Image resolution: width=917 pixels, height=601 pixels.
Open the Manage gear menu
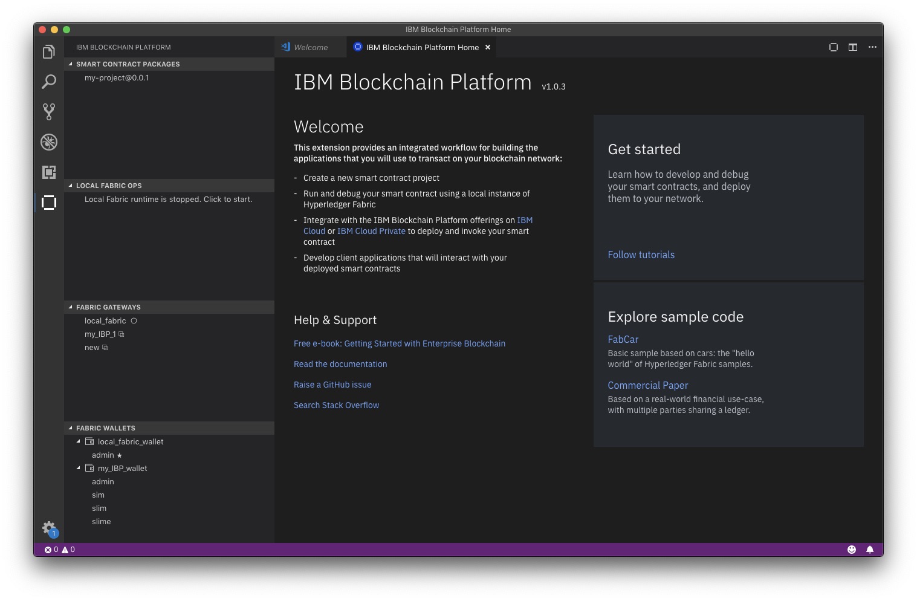pos(49,528)
